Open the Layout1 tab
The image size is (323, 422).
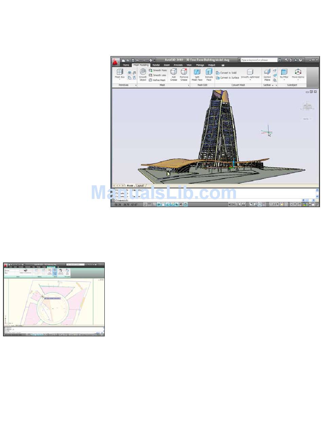click(x=140, y=186)
